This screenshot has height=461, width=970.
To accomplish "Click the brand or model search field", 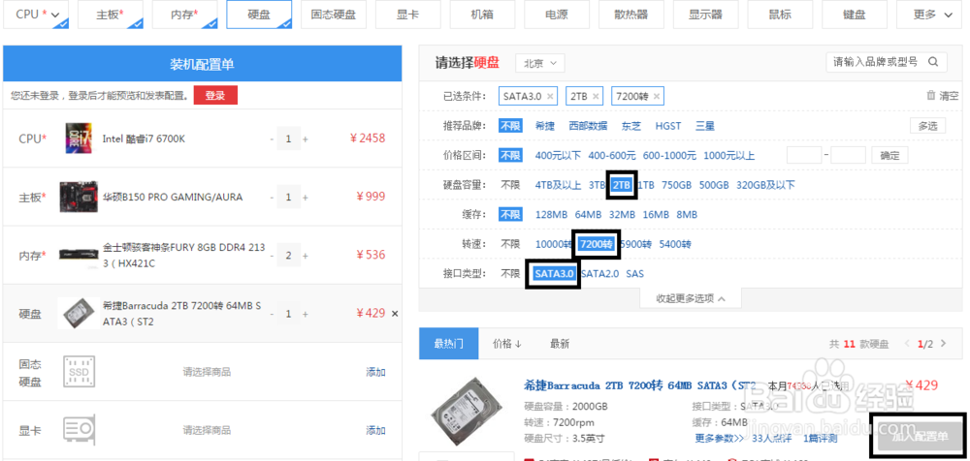I will tap(875, 62).
